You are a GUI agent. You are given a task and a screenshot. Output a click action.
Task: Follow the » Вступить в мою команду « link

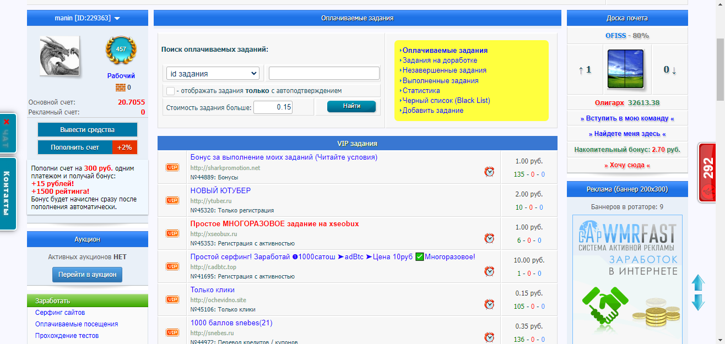point(627,118)
